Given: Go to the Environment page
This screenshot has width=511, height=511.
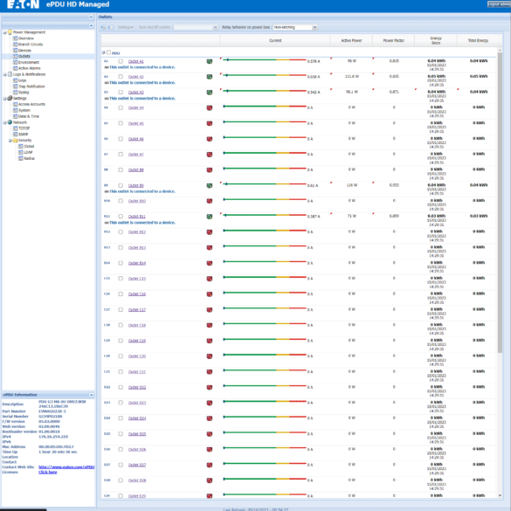Looking at the screenshot, I should coord(29,62).
